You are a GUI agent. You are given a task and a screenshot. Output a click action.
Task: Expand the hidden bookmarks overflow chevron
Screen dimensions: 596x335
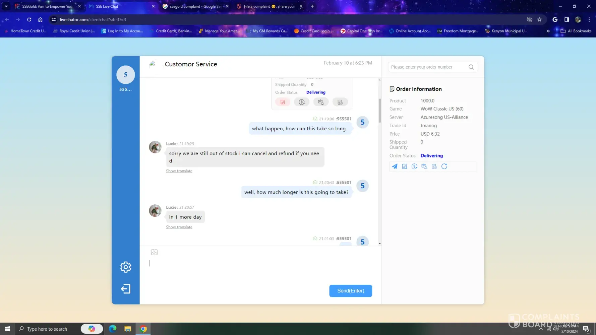point(548,31)
